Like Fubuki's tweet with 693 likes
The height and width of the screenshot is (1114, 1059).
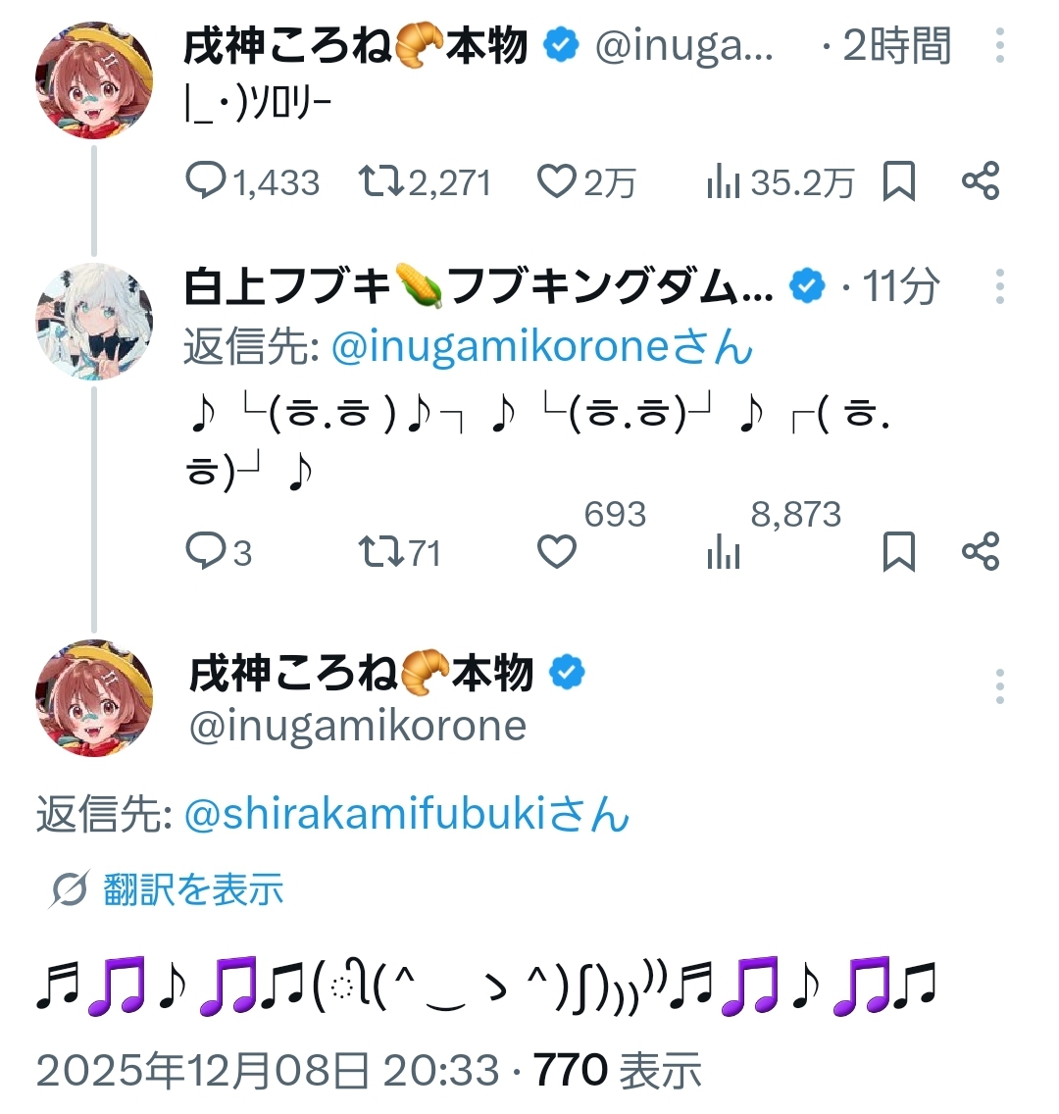pyautogui.click(x=557, y=552)
